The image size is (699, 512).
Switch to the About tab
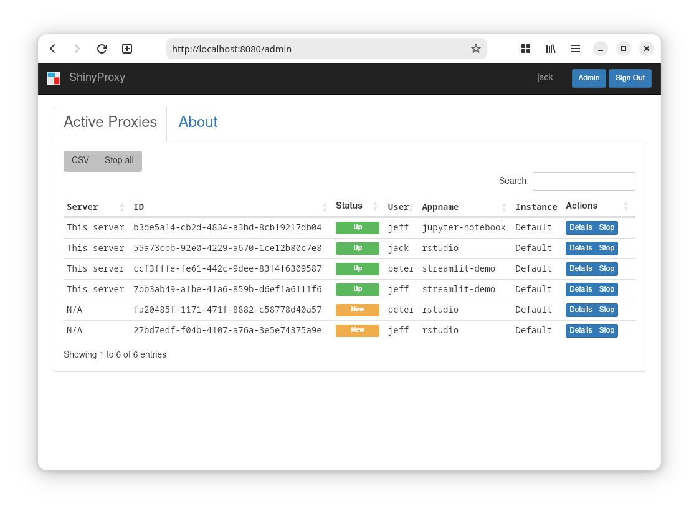(198, 122)
